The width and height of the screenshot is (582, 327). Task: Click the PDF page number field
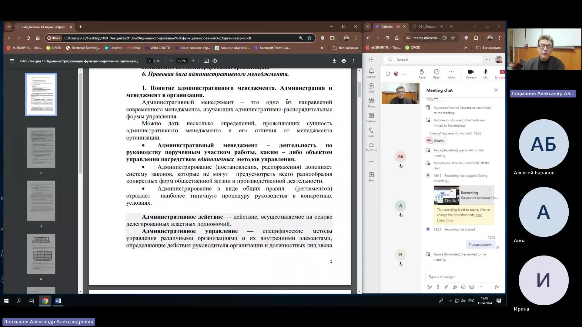tap(149, 61)
